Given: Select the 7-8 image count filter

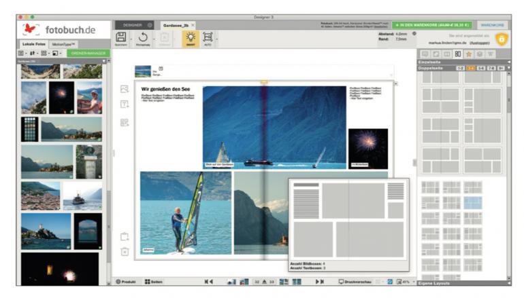Looking at the screenshot, I should [x=491, y=68].
